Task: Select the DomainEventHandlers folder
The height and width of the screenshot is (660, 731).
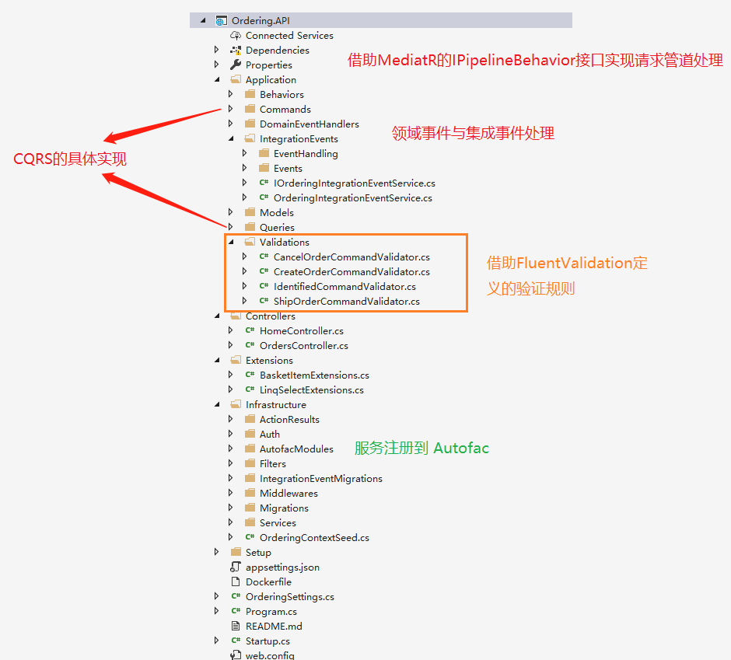Action: point(309,124)
